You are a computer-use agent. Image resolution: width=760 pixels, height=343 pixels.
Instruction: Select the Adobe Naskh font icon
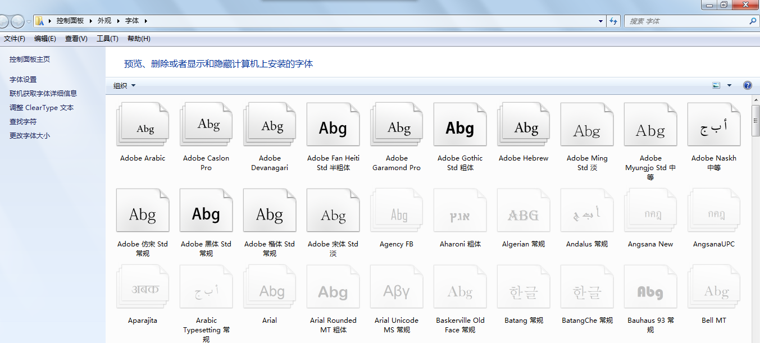pyautogui.click(x=714, y=125)
